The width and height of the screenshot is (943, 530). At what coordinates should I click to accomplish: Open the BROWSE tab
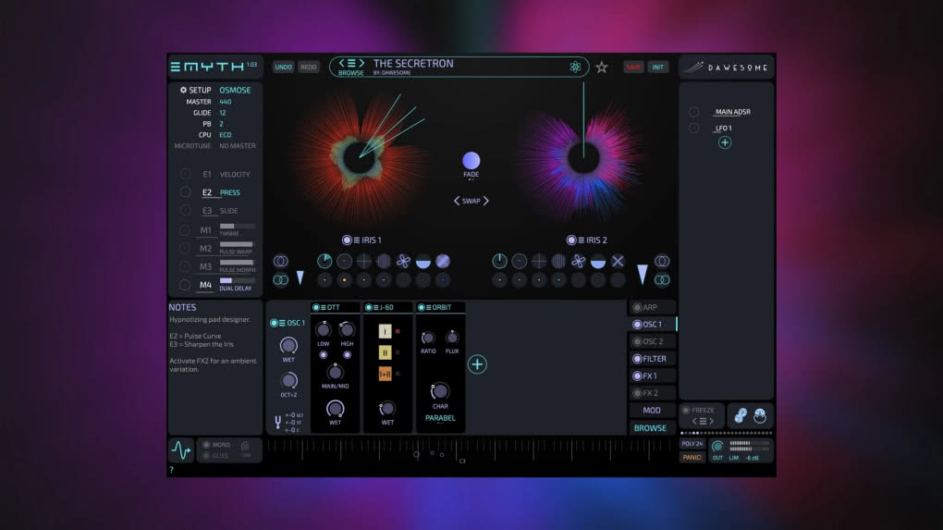pos(652,427)
